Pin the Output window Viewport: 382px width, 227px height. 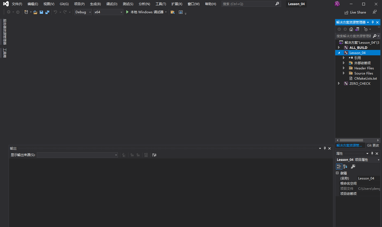[x=325, y=148]
